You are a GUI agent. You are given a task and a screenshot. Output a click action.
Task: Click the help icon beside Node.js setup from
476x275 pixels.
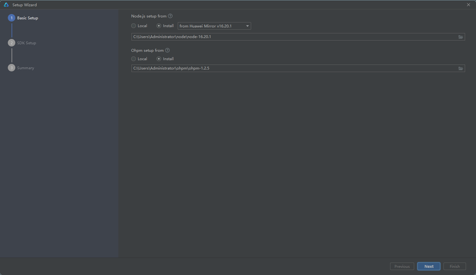[170, 16]
